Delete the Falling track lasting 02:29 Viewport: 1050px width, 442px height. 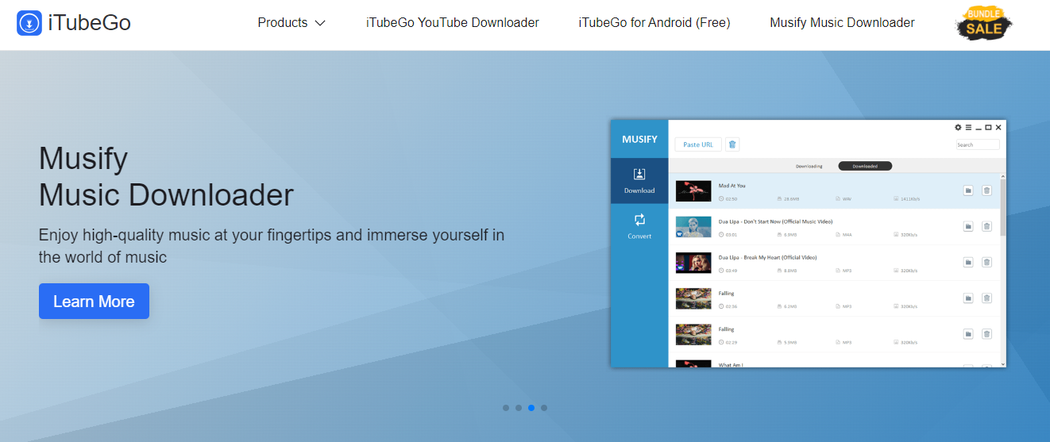[x=986, y=333]
